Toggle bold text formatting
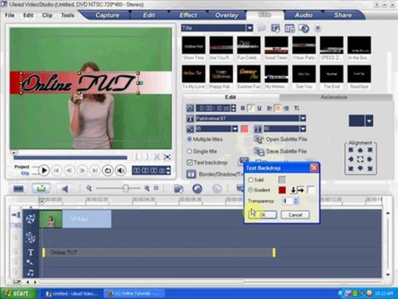The width and height of the screenshot is (398, 299). click(243, 108)
